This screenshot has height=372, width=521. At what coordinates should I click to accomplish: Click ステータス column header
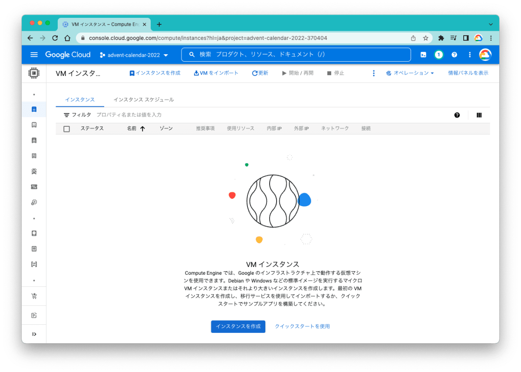pyautogui.click(x=92, y=128)
